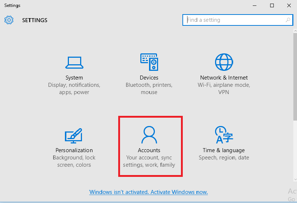Open the System settings laptop icon
Viewport: 297px width, 203px height.
[x=74, y=62]
